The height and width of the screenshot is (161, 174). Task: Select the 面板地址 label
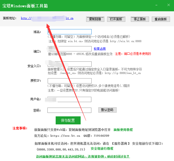[x=10, y=18]
